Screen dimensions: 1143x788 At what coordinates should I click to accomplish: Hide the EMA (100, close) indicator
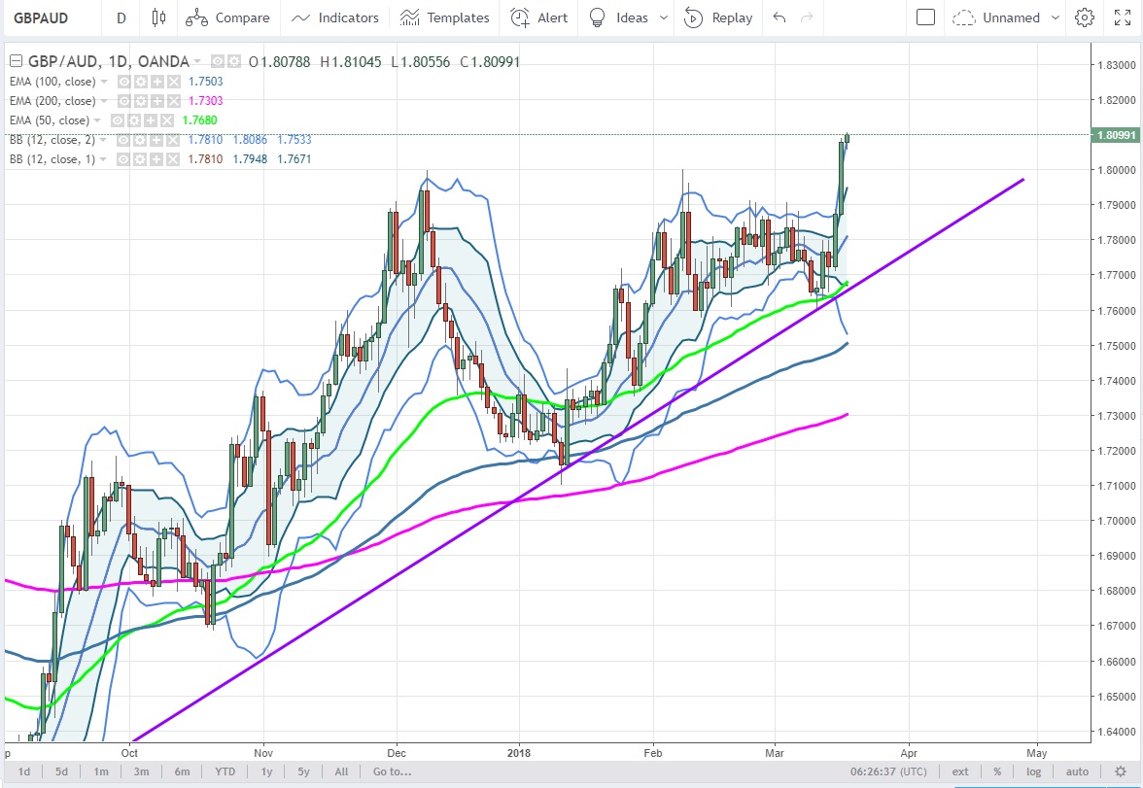[123, 82]
